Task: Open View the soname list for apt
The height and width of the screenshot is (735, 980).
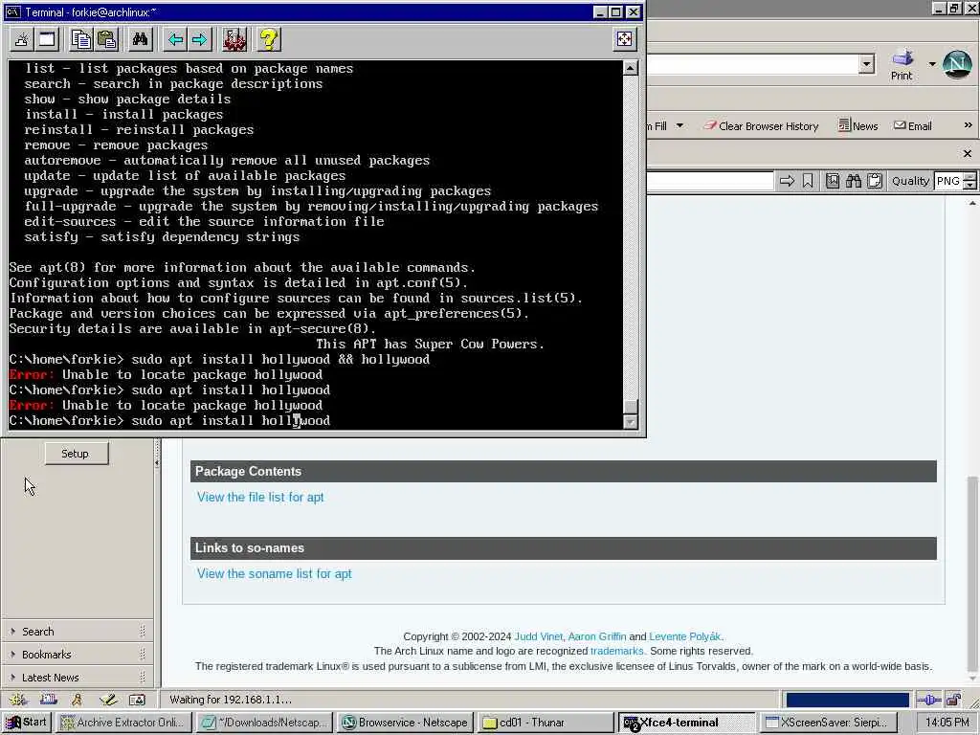Action: [275, 574]
